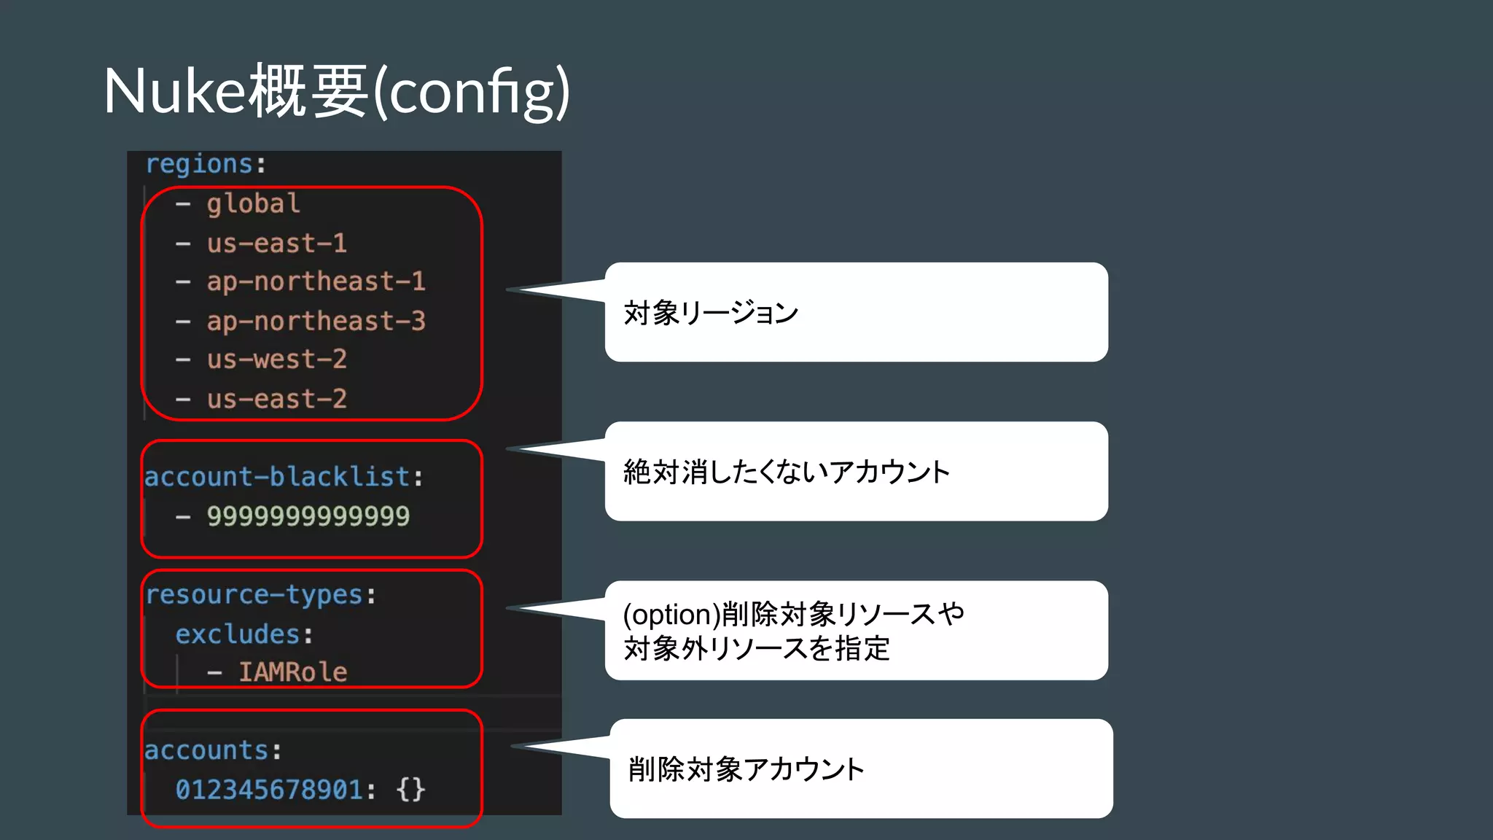Click the '- global' region entry
The width and height of the screenshot is (1493, 840).
[238, 203]
